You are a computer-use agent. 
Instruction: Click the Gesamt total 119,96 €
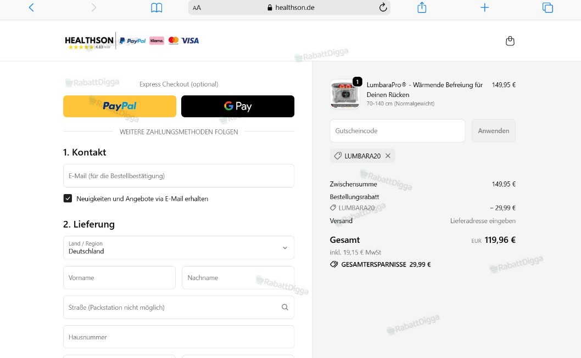(500, 240)
